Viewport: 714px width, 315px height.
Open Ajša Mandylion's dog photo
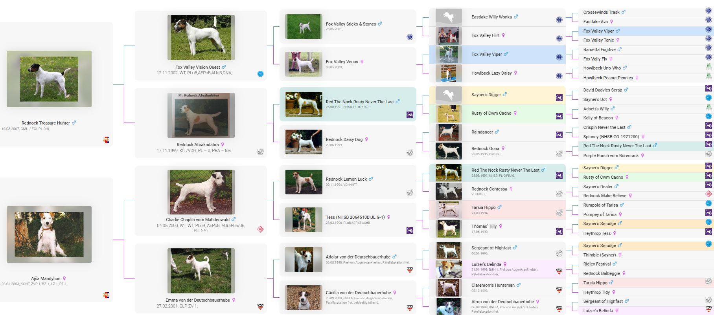49,234
